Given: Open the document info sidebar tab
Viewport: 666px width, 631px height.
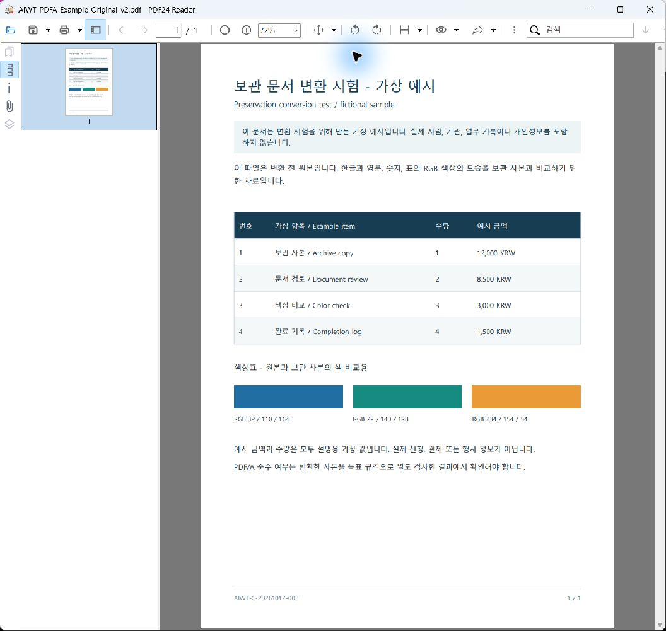Looking at the screenshot, I should pos(9,88).
